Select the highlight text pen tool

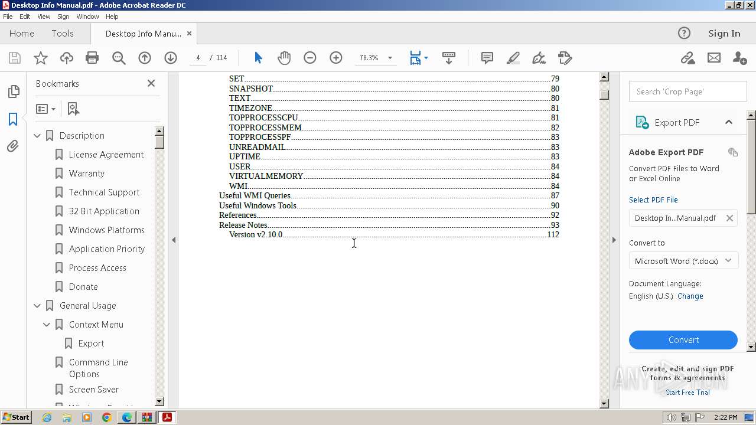pos(513,58)
